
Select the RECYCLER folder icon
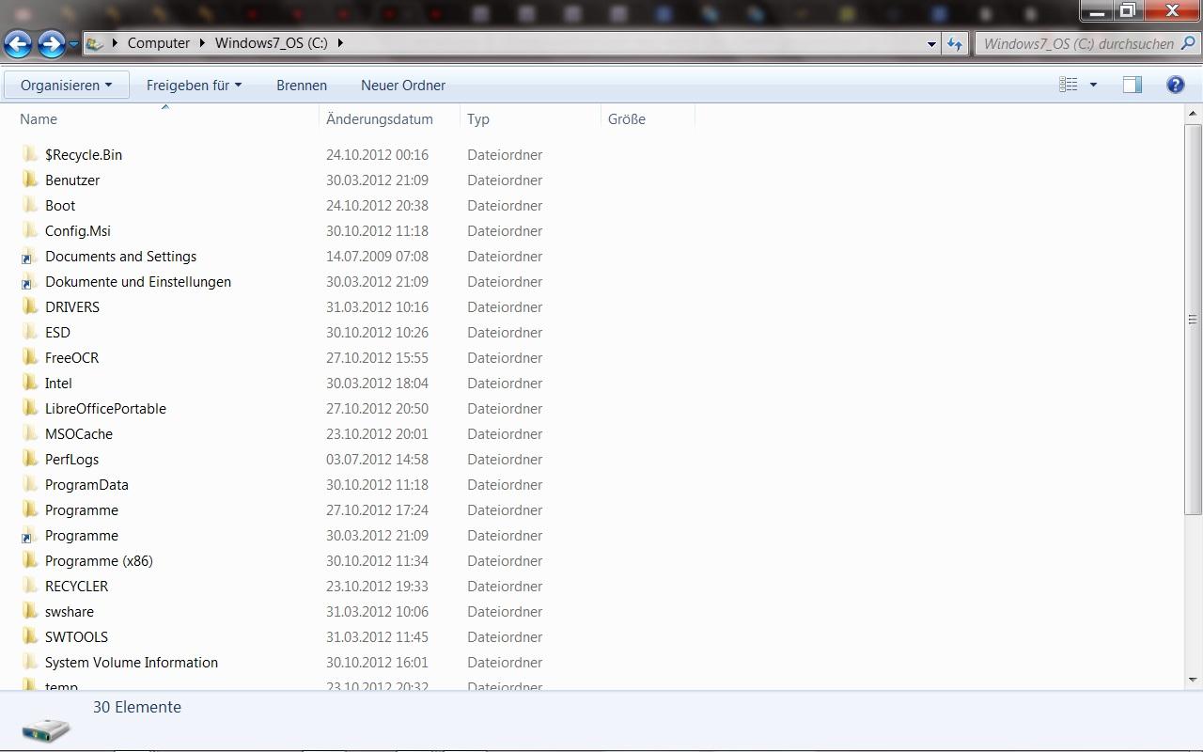[30, 586]
